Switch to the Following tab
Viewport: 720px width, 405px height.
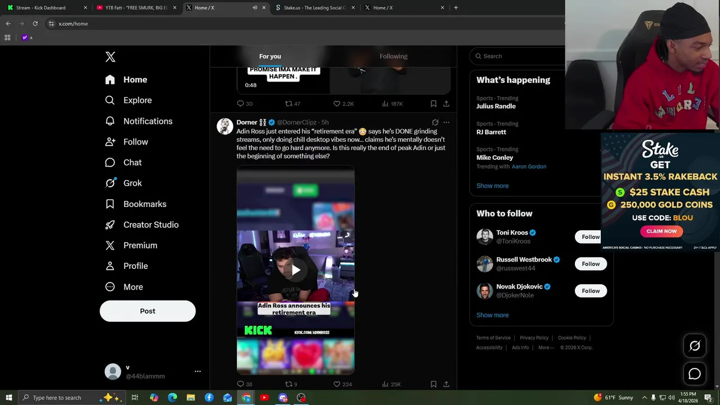click(393, 56)
